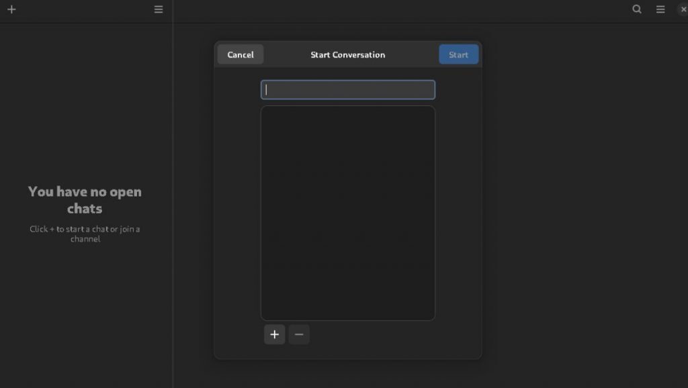This screenshot has height=388, width=688.
Task: Click the + icon below the member list
Action: [274, 334]
